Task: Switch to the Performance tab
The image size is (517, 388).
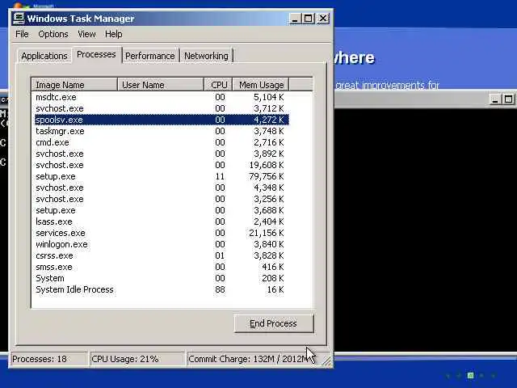Action: point(150,56)
